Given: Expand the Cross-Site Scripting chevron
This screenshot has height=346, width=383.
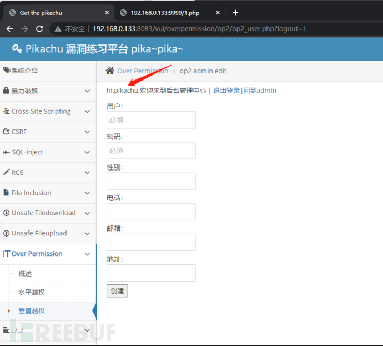Looking at the screenshot, I should 87,112.
